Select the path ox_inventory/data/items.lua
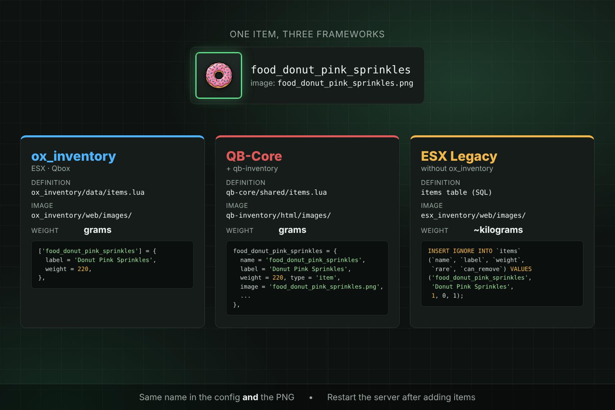This screenshot has height=410, width=615. coord(88,192)
